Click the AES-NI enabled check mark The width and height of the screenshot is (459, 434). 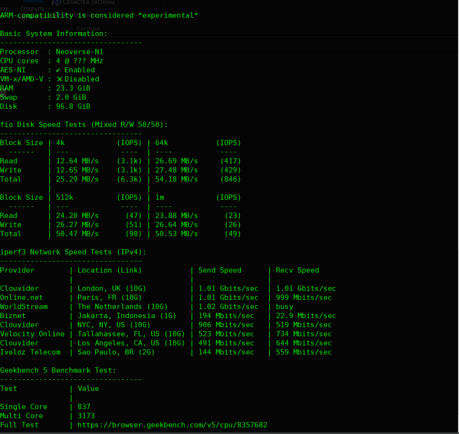58,70
